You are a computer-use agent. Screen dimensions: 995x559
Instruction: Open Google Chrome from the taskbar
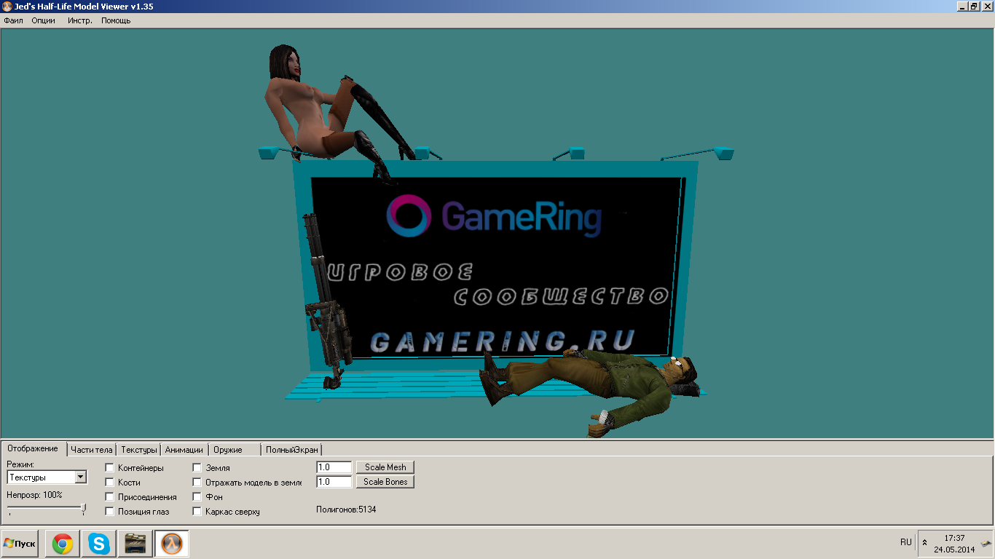63,544
